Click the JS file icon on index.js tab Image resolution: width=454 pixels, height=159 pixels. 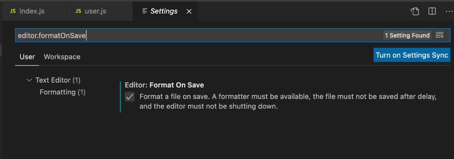click(x=13, y=11)
